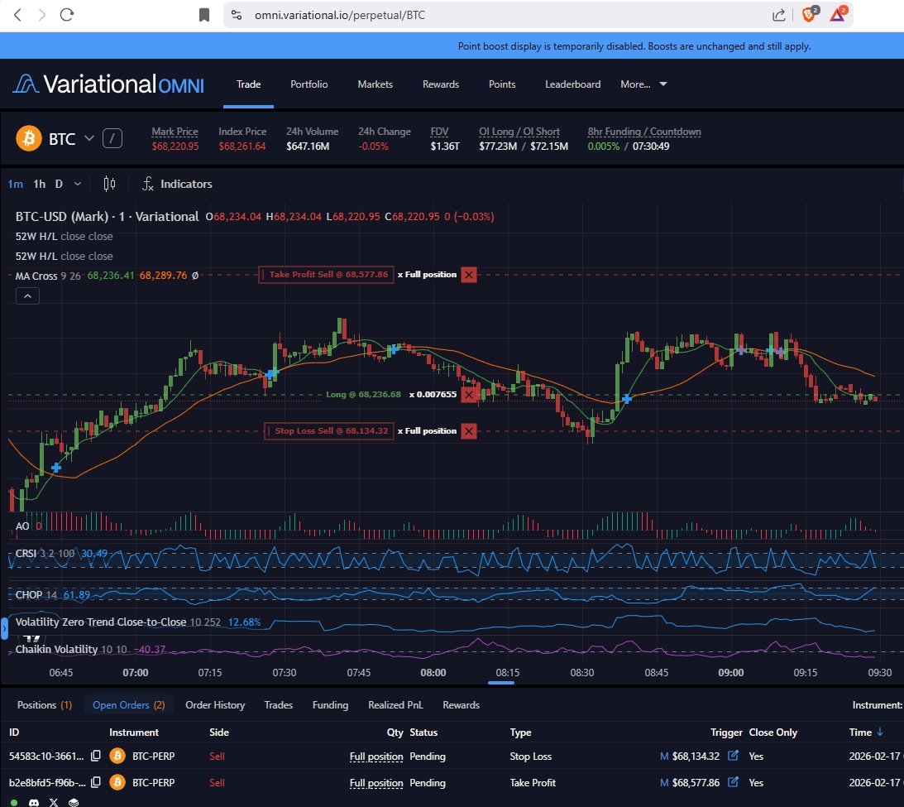
Task: Open site settings icon in the address bar
Action: point(237,15)
